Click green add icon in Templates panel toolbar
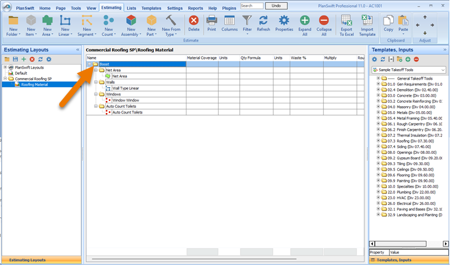 [x=408, y=60]
